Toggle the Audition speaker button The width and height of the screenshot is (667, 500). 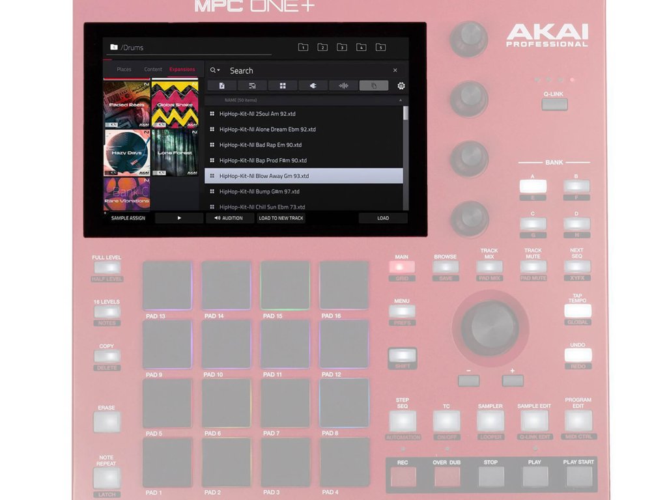click(229, 218)
